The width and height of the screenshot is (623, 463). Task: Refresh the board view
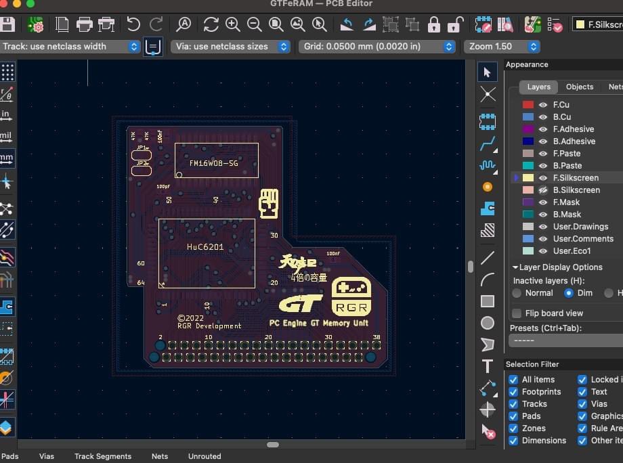click(x=211, y=24)
